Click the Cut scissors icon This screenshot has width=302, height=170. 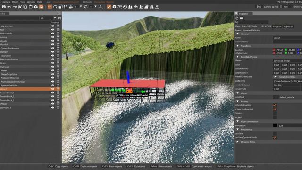pyautogui.click(x=20, y=7)
